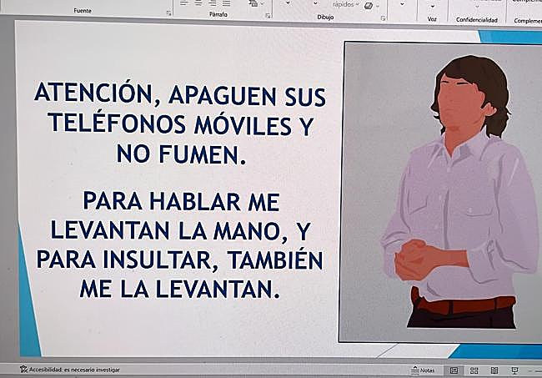The width and height of the screenshot is (542, 378).
Task: Click the 'LEVANTAN LA MANO, Y' text line
Action: 181,230
